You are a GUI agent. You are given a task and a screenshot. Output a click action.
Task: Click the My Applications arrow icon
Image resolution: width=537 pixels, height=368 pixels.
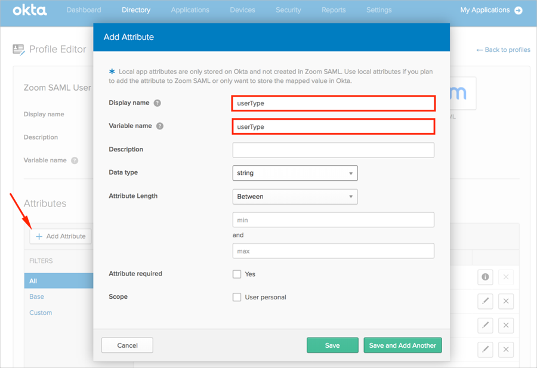pyautogui.click(x=519, y=10)
